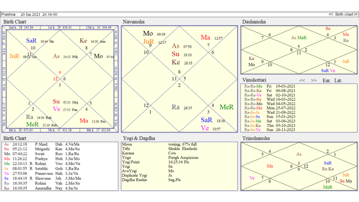Click the Mo row showing Swati nakshatra
The height and width of the screenshot is (202, 359).
pyautogui.click(x=42, y=154)
